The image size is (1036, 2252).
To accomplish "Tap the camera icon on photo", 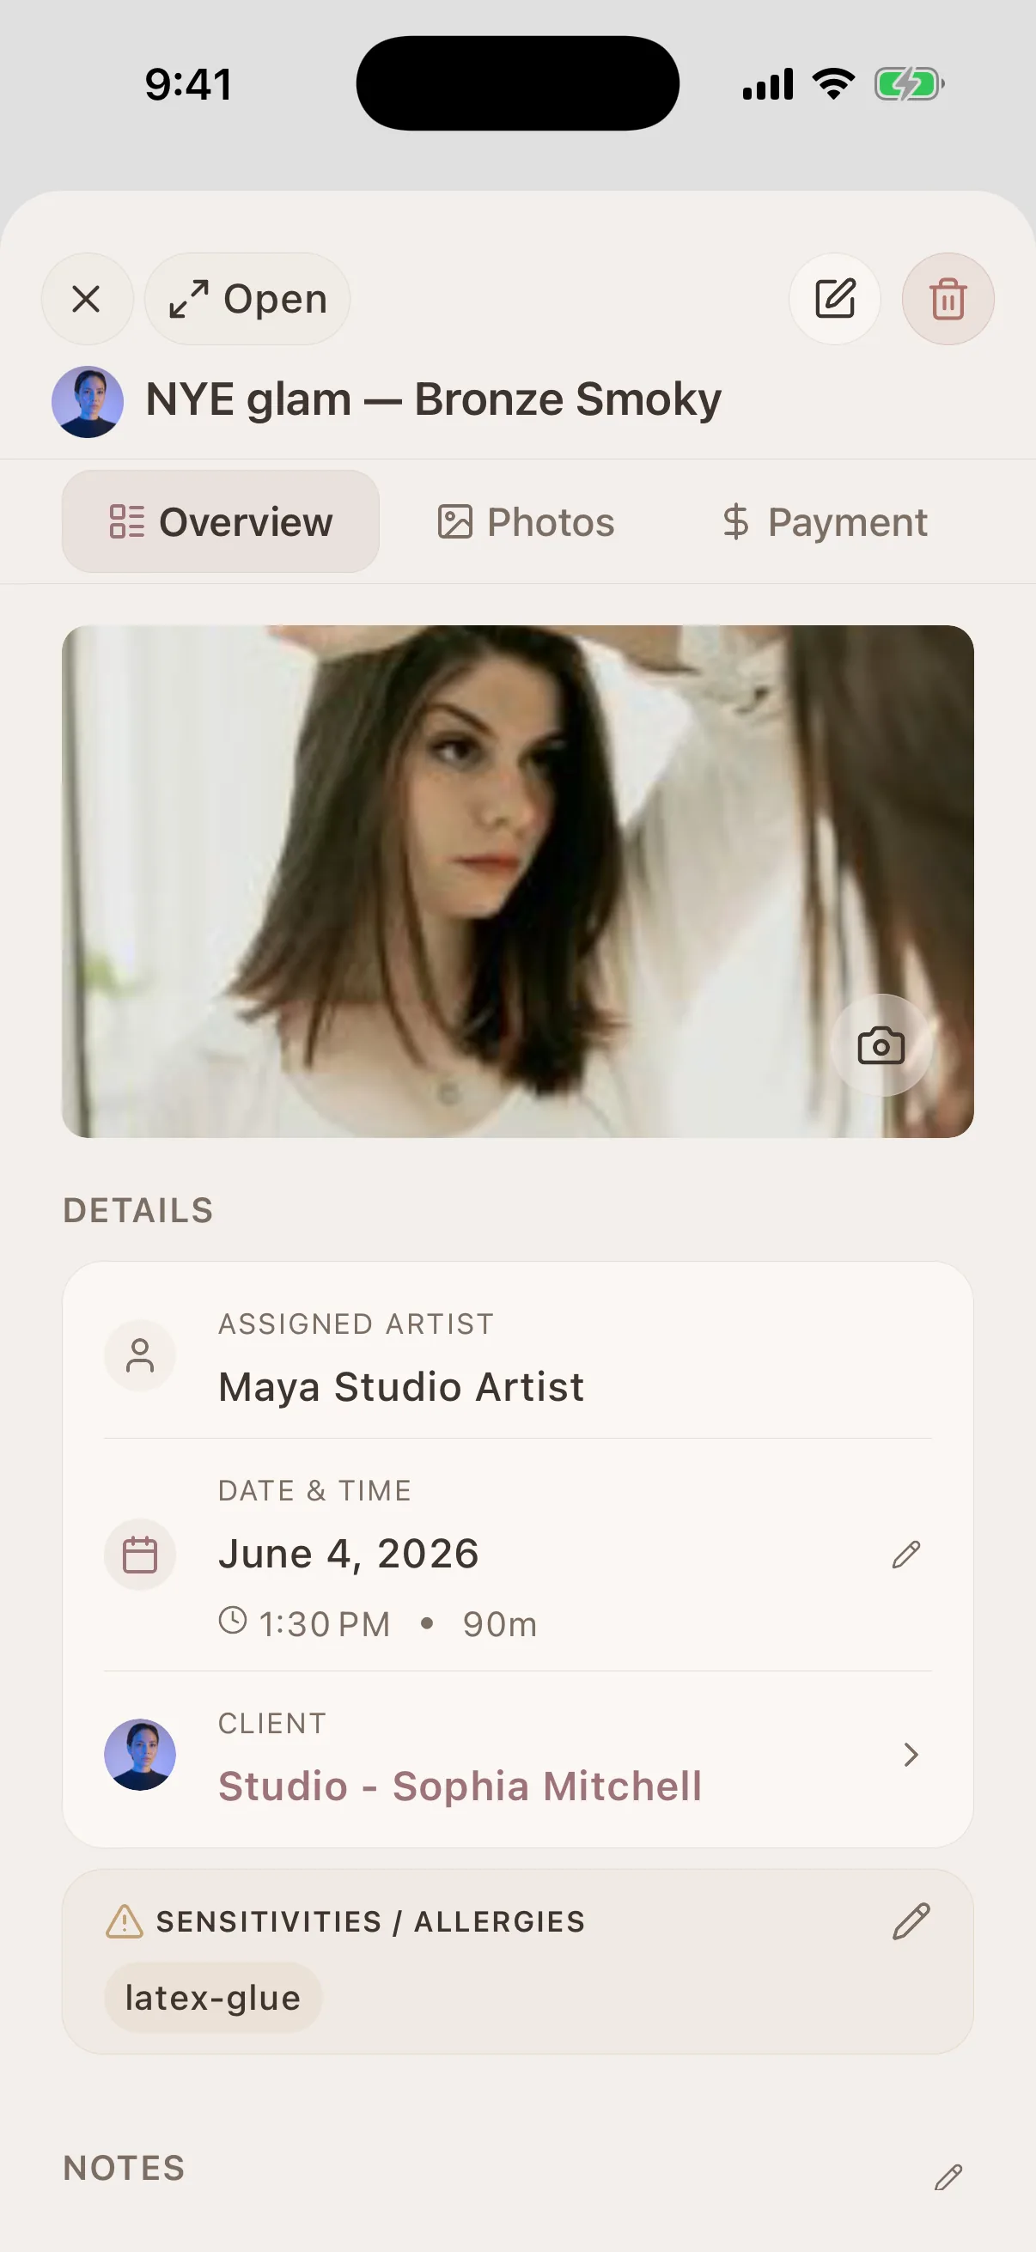I will coord(881,1045).
